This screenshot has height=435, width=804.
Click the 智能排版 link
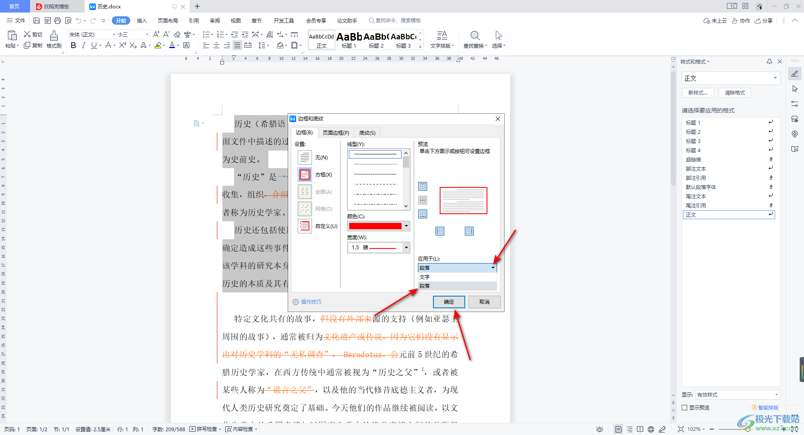tap(765, 407)
